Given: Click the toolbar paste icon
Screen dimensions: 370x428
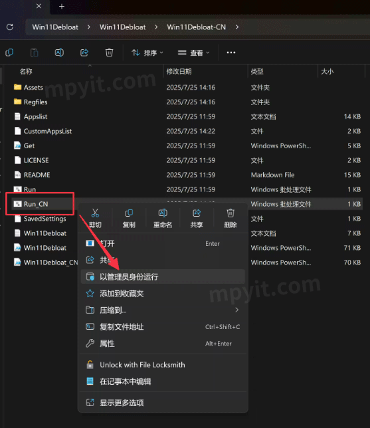Looking at the screenshot, I should 34,53.
